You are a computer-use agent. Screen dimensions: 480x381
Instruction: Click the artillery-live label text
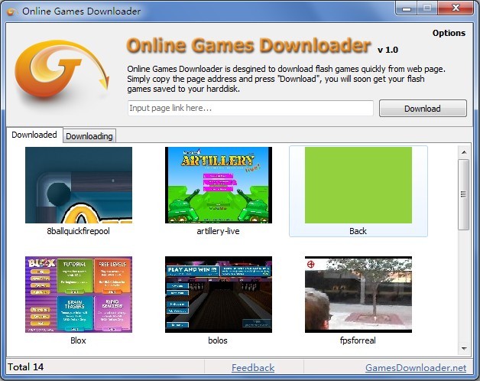(x=218, y=231)
